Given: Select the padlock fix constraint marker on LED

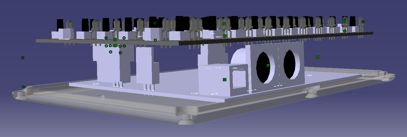Looking at the screenshot, I should (x=345, y=21).
